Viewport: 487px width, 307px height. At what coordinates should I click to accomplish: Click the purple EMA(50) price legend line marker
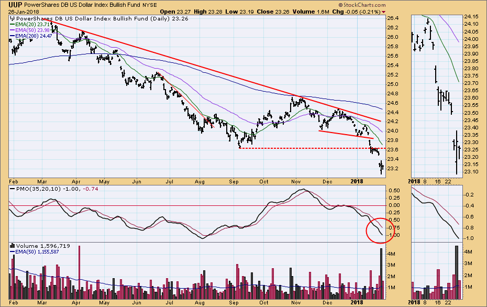coord(13,30)
